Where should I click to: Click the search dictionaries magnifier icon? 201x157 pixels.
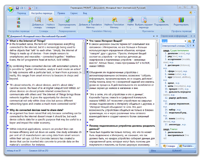tap(189, 41)
